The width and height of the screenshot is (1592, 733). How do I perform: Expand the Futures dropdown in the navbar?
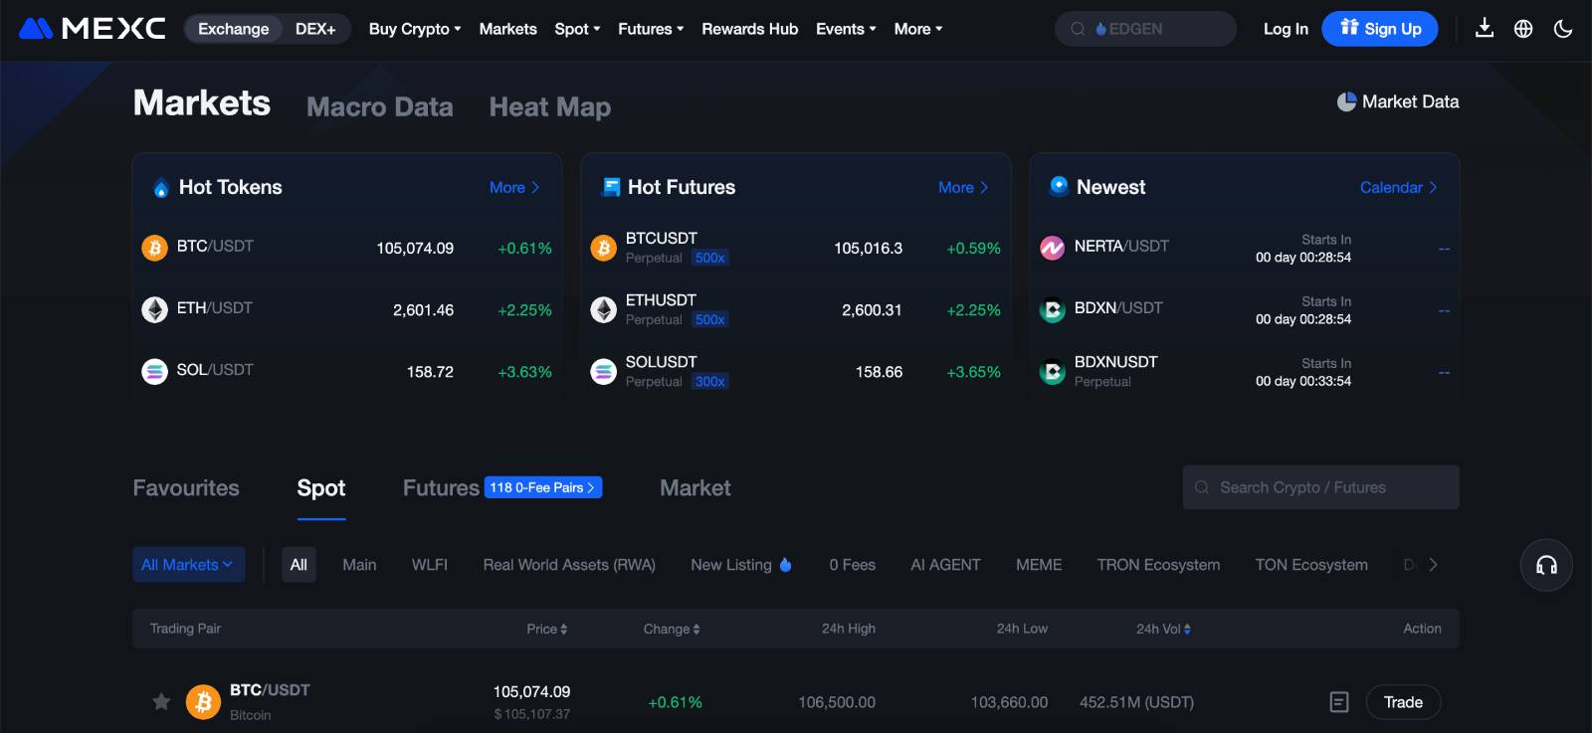tap(651, 29)
